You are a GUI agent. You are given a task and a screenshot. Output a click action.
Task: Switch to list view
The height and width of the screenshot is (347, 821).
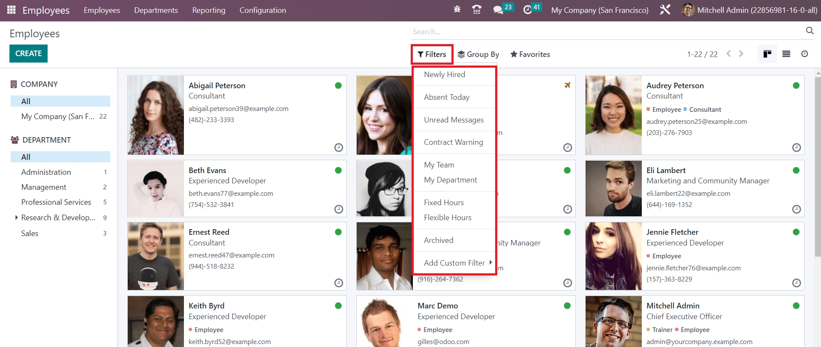click(786, 54)
